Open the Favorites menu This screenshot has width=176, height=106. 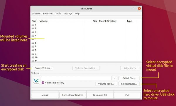click(x=48, y=14)
